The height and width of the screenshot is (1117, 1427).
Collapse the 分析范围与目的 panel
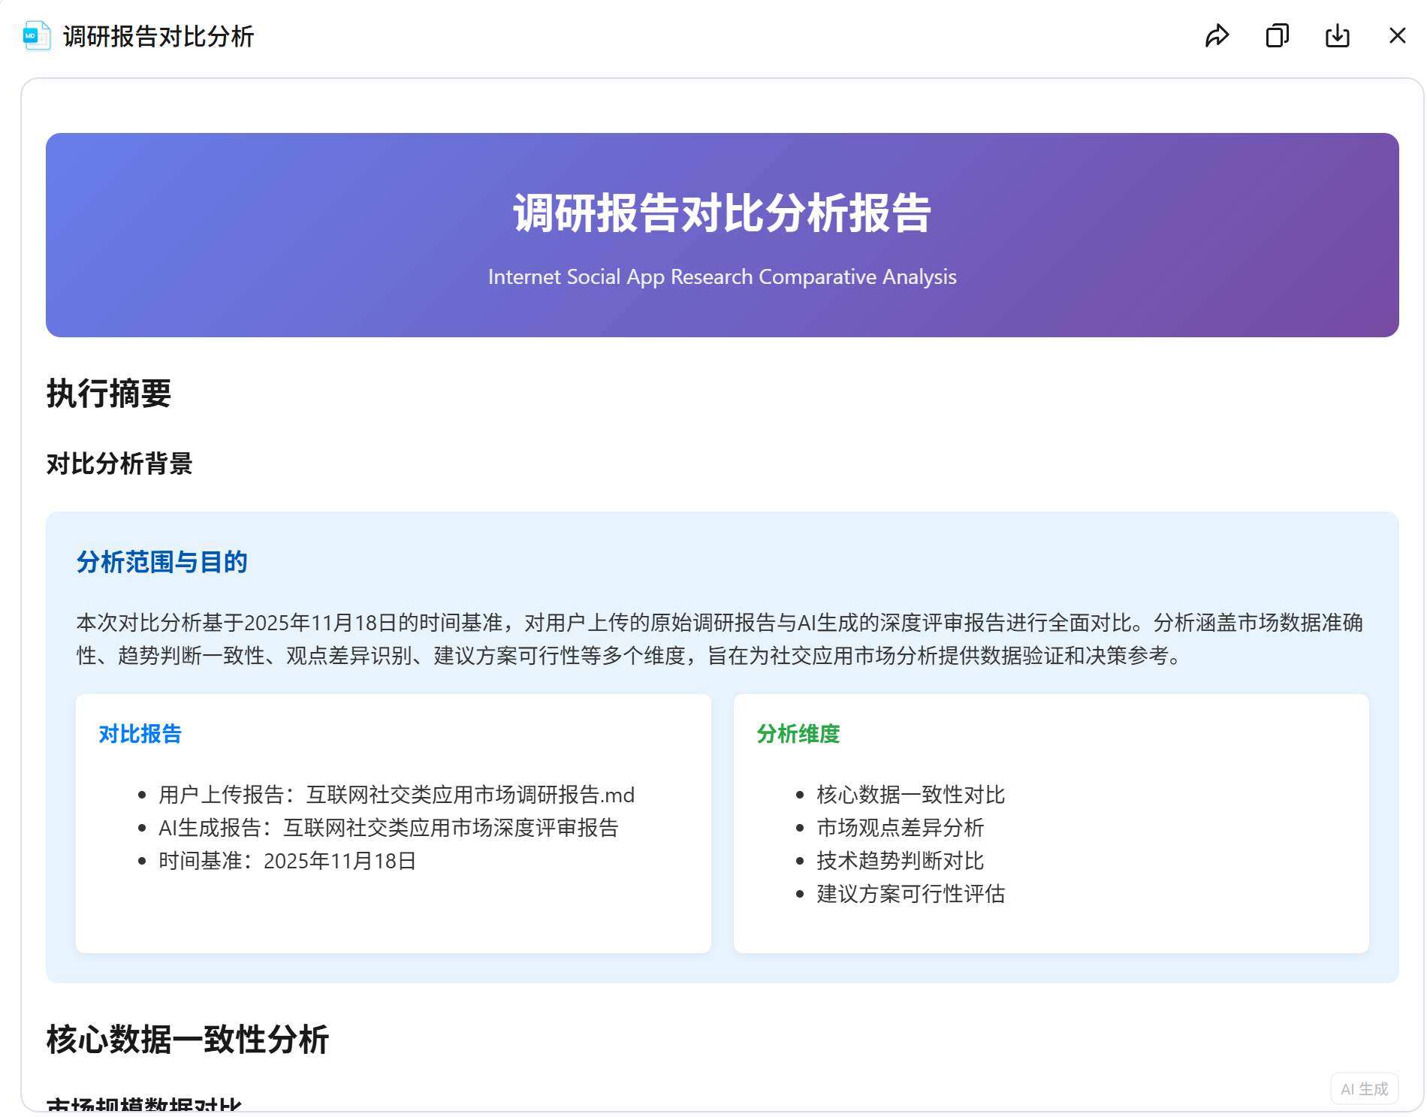[161, 561]
